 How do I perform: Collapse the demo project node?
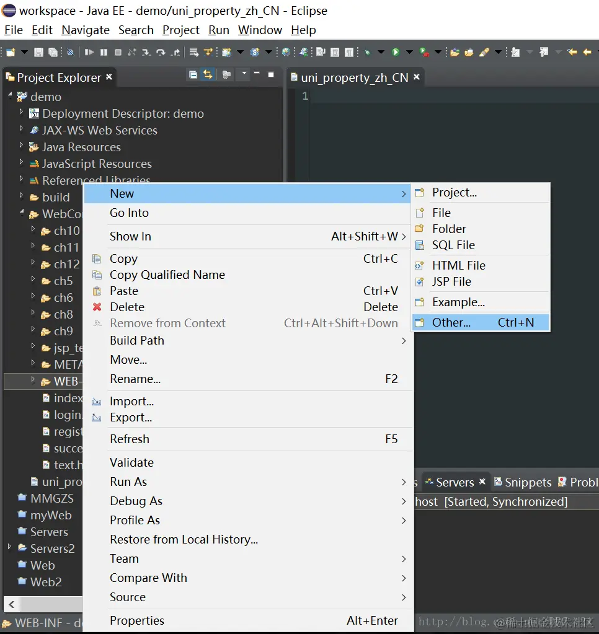click(10, 95)
